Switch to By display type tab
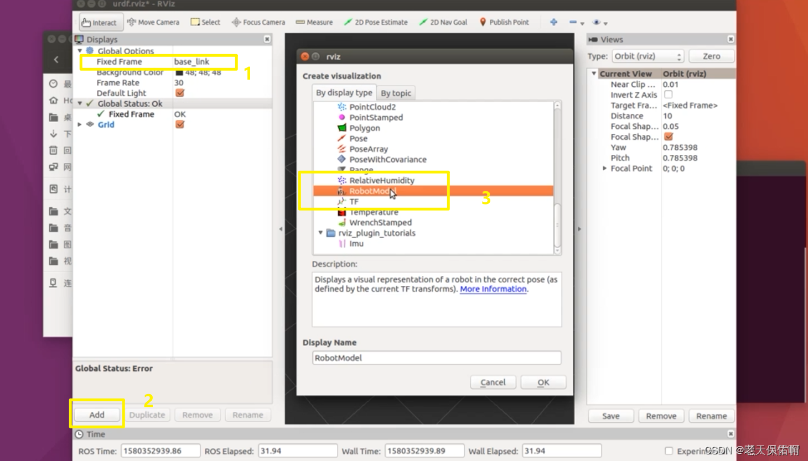The image size is (808, 461). point(344,93)
